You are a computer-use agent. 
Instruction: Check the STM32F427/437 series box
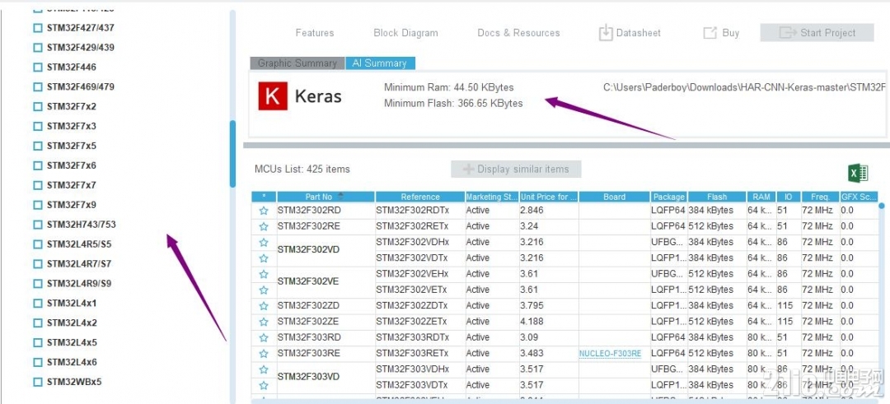(37, 28)
